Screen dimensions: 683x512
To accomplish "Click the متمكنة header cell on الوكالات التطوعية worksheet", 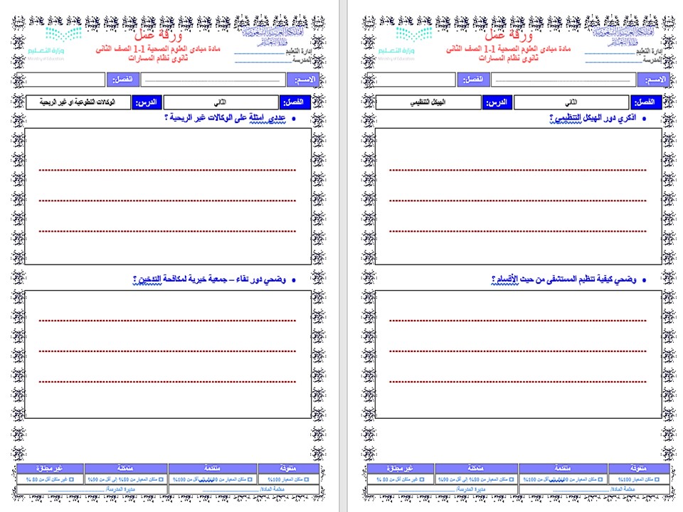I will 126,469.
